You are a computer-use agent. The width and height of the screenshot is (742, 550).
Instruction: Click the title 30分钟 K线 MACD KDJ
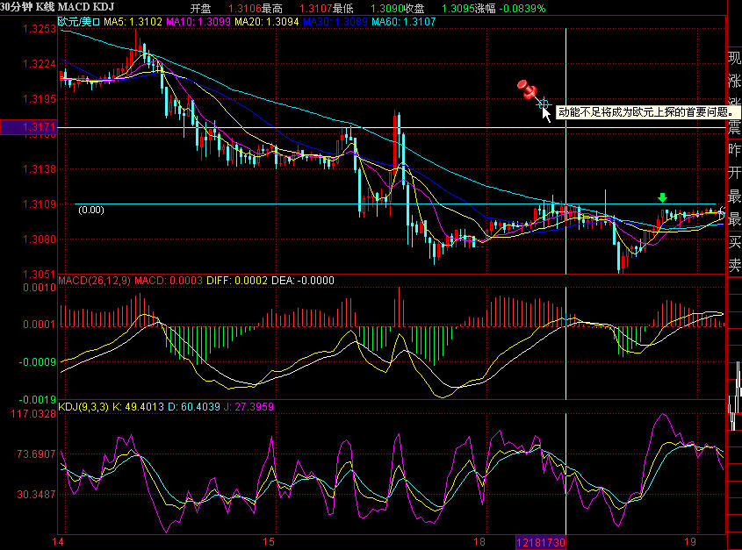point(57,7)
